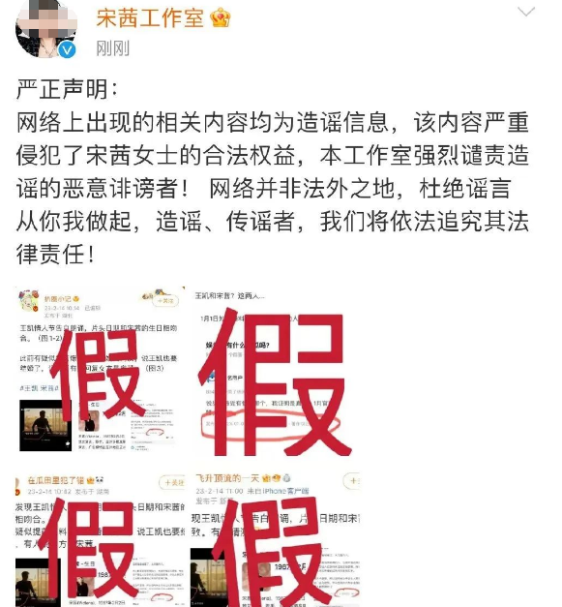
Task: Open the 飞升顶流的一天 attached image
Action: tap(275, 540)
